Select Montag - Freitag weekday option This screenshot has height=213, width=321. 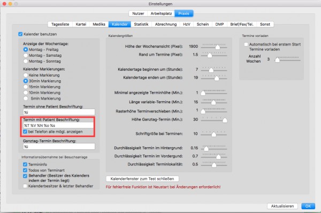click(x=26, y=50)
